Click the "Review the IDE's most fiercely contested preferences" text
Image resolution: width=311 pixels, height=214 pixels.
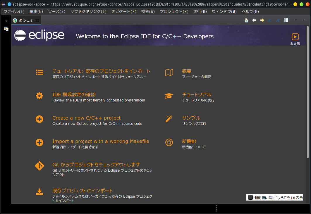(99, 100)
